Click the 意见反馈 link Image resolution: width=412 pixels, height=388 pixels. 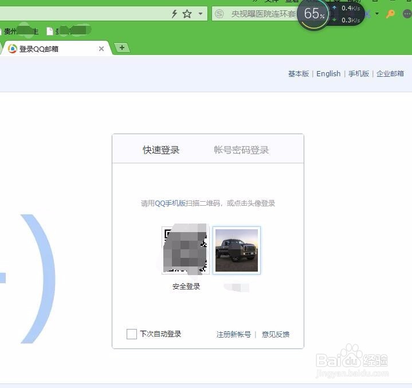[276, 334]
